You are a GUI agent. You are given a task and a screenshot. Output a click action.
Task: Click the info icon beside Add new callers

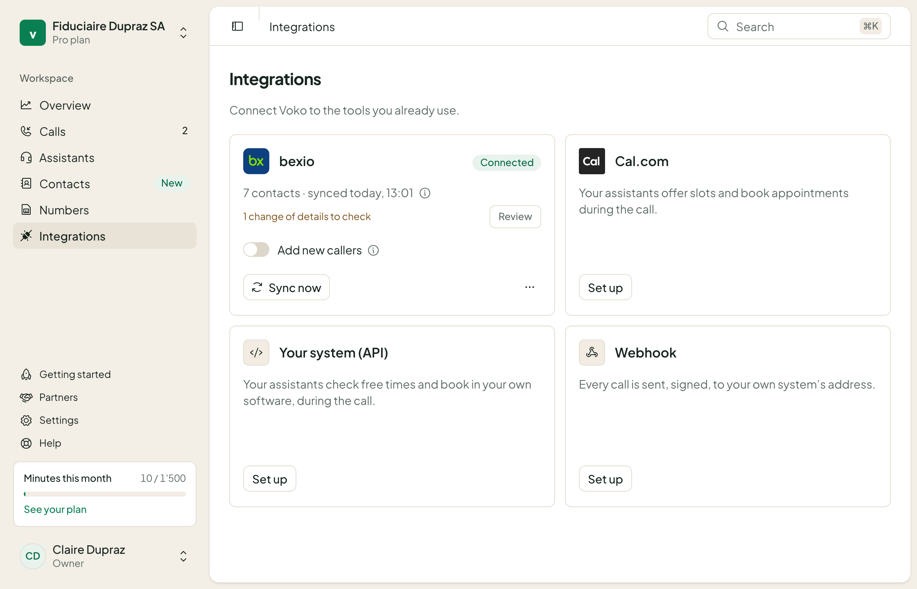373,250
